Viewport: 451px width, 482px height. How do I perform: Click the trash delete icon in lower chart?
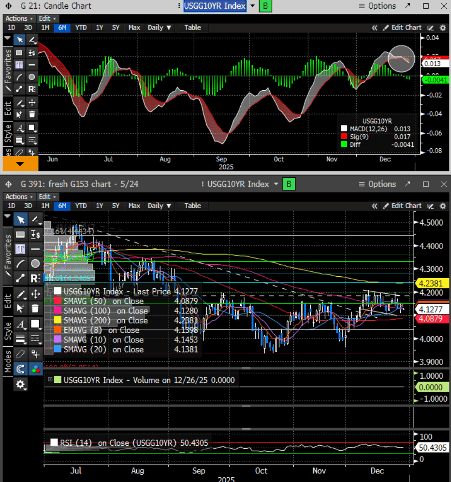point(35,308)
